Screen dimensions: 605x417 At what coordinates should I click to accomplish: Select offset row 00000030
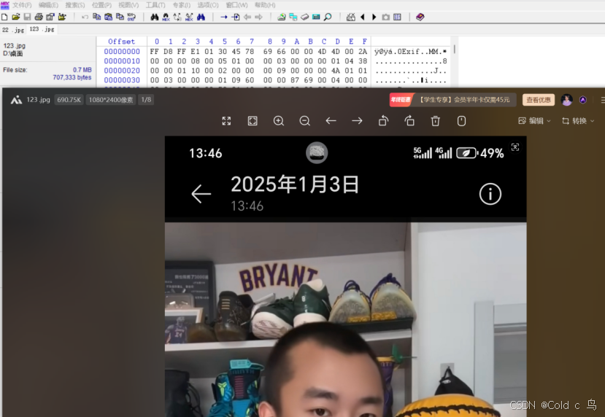pyautogui.click(x=122, y=80)
